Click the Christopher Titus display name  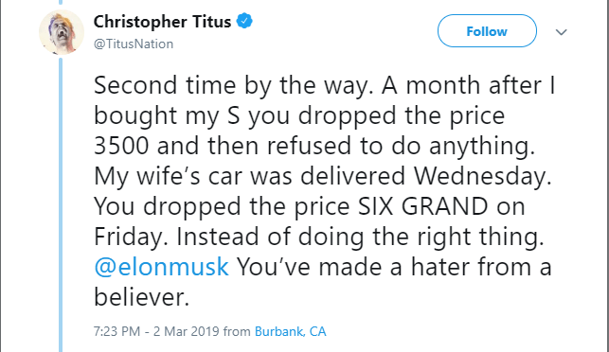(162, 22)
